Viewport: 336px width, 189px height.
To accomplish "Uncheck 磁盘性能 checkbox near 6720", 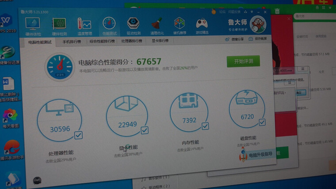I will 262,122.
